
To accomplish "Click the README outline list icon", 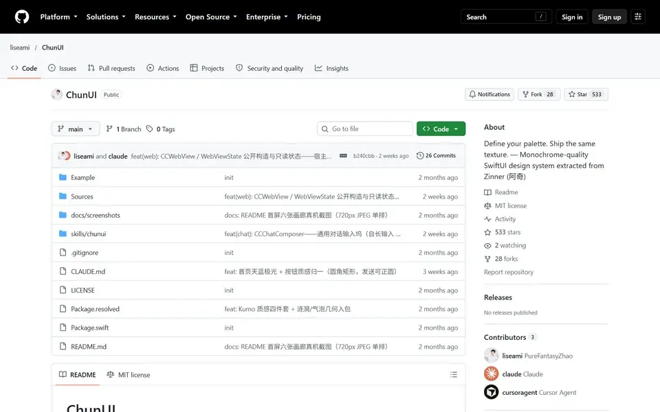I will coord(453,375).
